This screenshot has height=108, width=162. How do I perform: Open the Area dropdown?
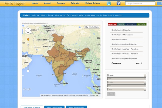point(127,86)
